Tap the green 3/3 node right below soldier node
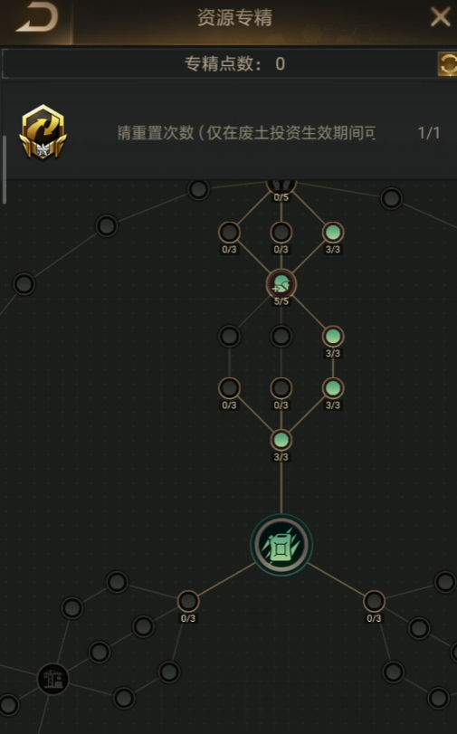This screenshot has height=734, width=457. tap(333, 337)
